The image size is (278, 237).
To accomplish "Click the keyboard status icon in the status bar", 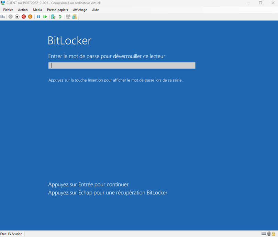I will coord(264,234).
